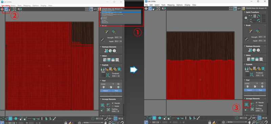Image resolution: width=271 pixels, height=124 pixels.
Task: Click the Mirror tool in left window toolbar
Action: coord(20,9)
